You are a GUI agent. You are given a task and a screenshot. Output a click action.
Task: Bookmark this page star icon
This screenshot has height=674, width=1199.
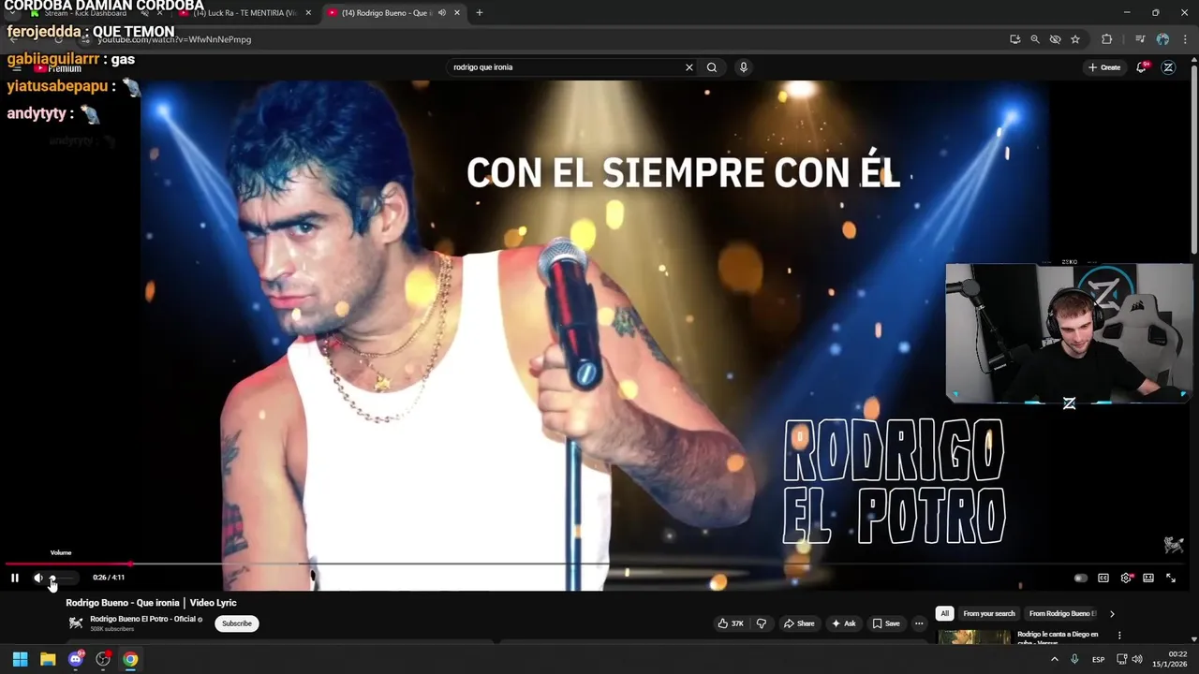pos(1075,39)
